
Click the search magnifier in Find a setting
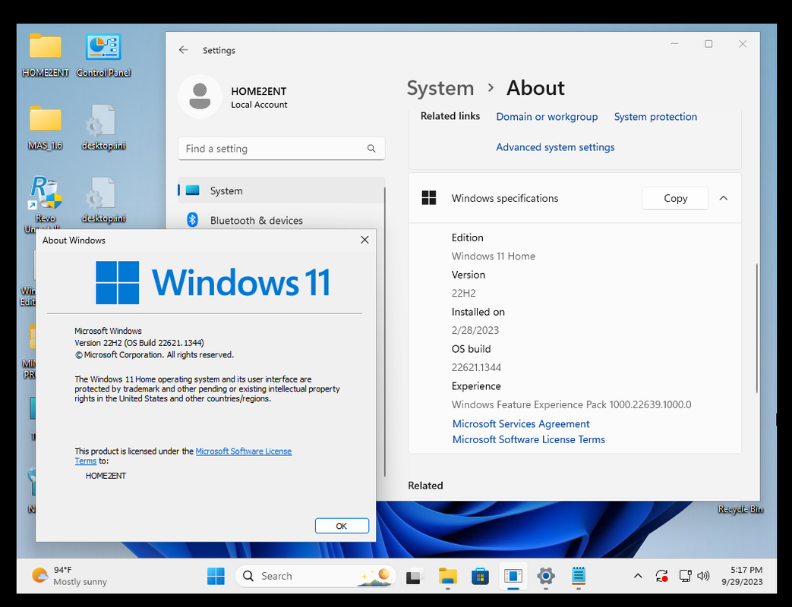coord(371,149)
